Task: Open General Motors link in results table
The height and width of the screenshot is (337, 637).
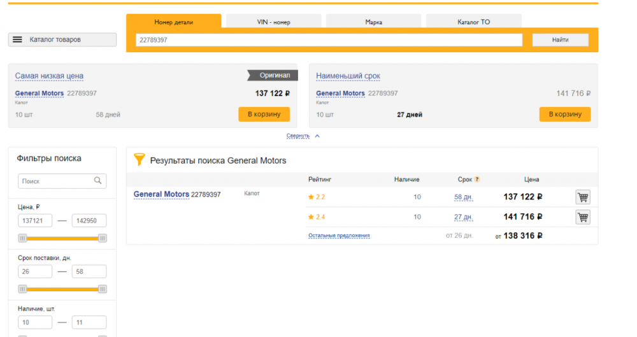Action: 161,194
